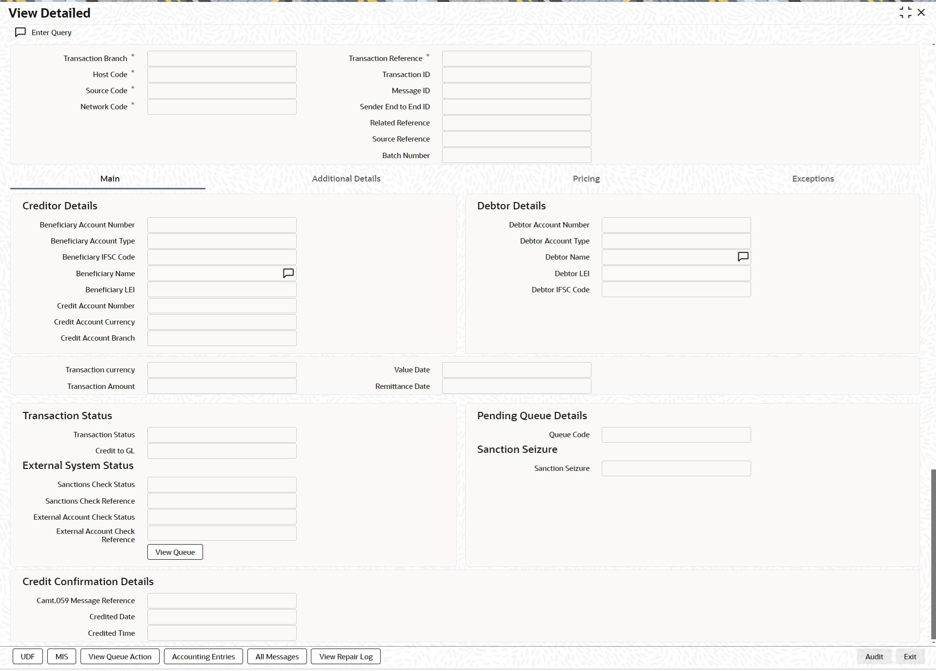
Task: Close the View Detailed window
Action: 921,13
